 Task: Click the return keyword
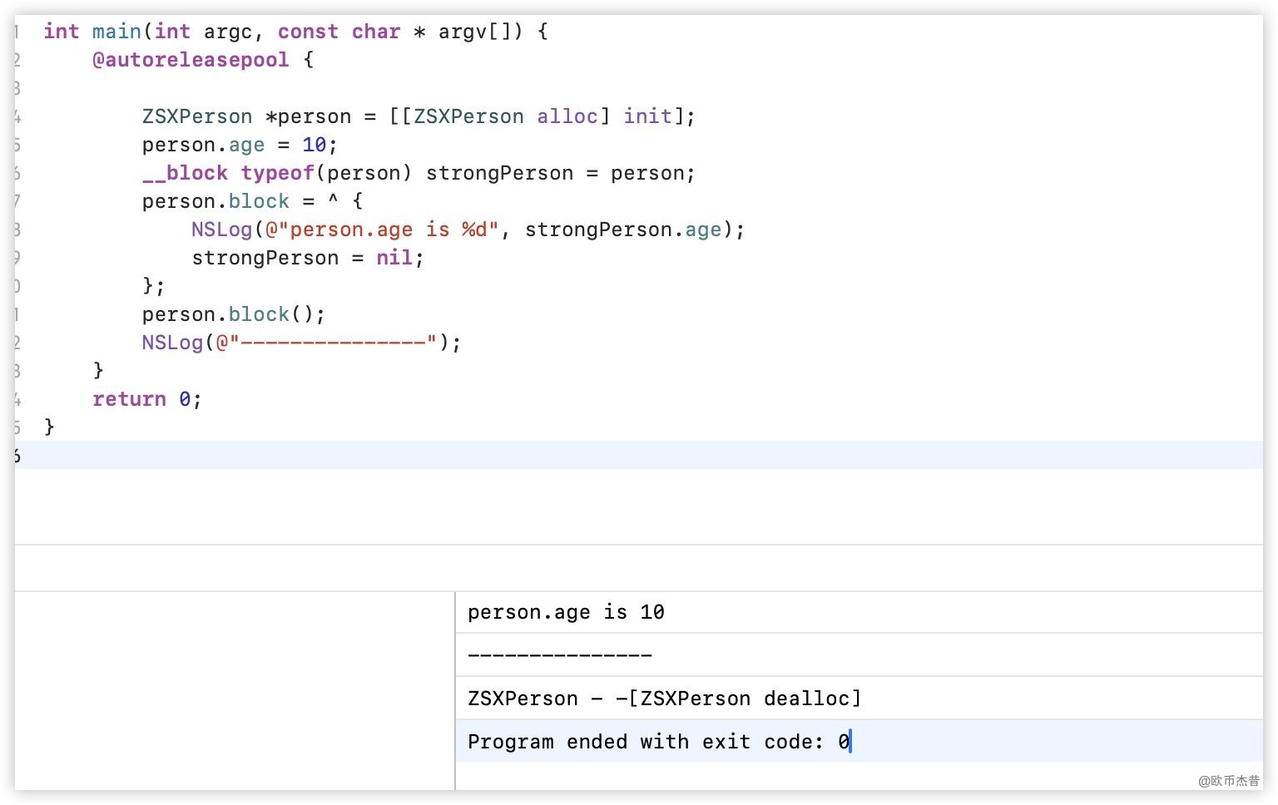(129, 399)
